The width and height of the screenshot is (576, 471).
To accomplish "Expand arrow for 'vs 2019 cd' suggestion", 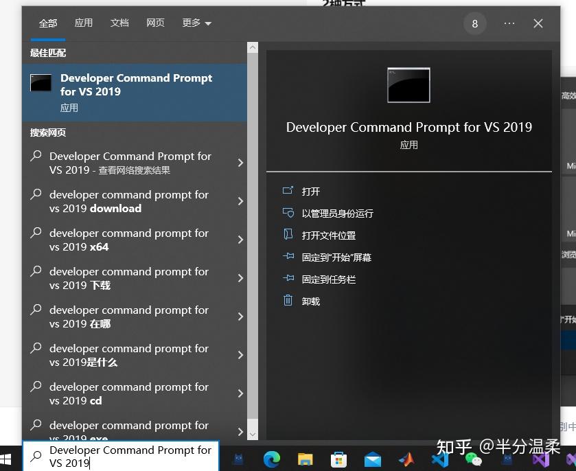I will tap(240, 393).
